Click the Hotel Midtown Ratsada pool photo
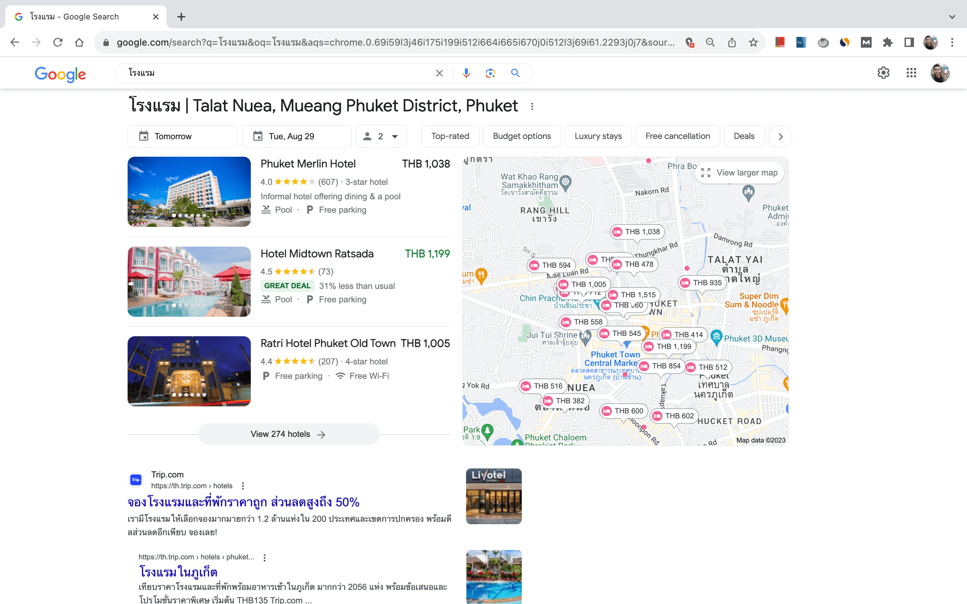967x604 pixels. click(189, 282)
